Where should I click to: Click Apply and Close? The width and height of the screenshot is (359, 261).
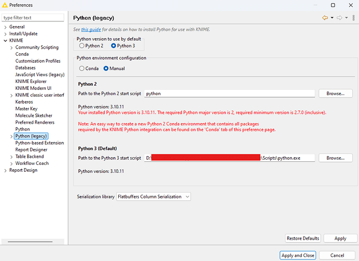pos(298,255)
